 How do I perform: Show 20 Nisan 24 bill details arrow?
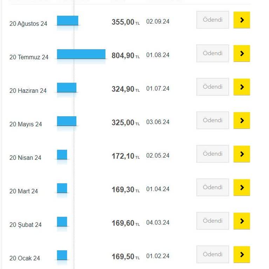242,154
